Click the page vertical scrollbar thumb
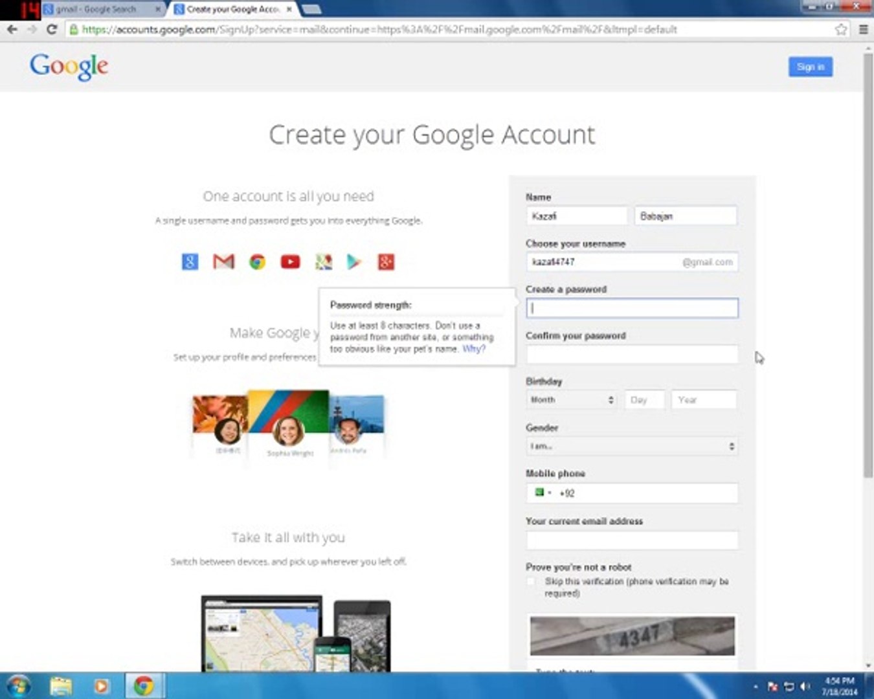The height and width of the screenshot is (699, 874). 868,265
